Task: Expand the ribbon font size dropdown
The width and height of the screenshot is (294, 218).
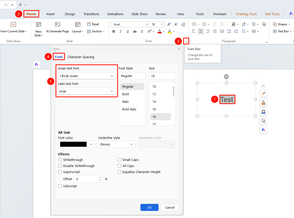Action: (162, 24)
